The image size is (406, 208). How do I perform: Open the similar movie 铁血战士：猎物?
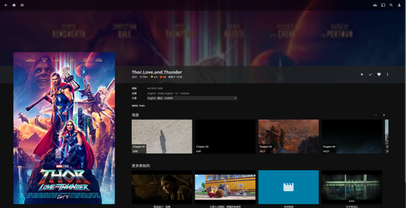162,187
